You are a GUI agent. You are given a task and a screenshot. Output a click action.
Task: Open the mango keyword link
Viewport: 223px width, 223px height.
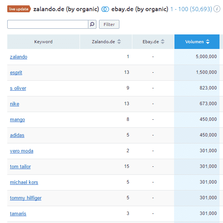[x=18, y=120]
